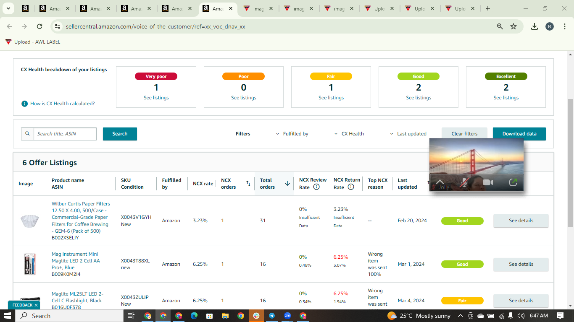Viewport: 574px width, 322px height.
Task: Open File Explorer from the taskbar
Action: coord(225,316)
